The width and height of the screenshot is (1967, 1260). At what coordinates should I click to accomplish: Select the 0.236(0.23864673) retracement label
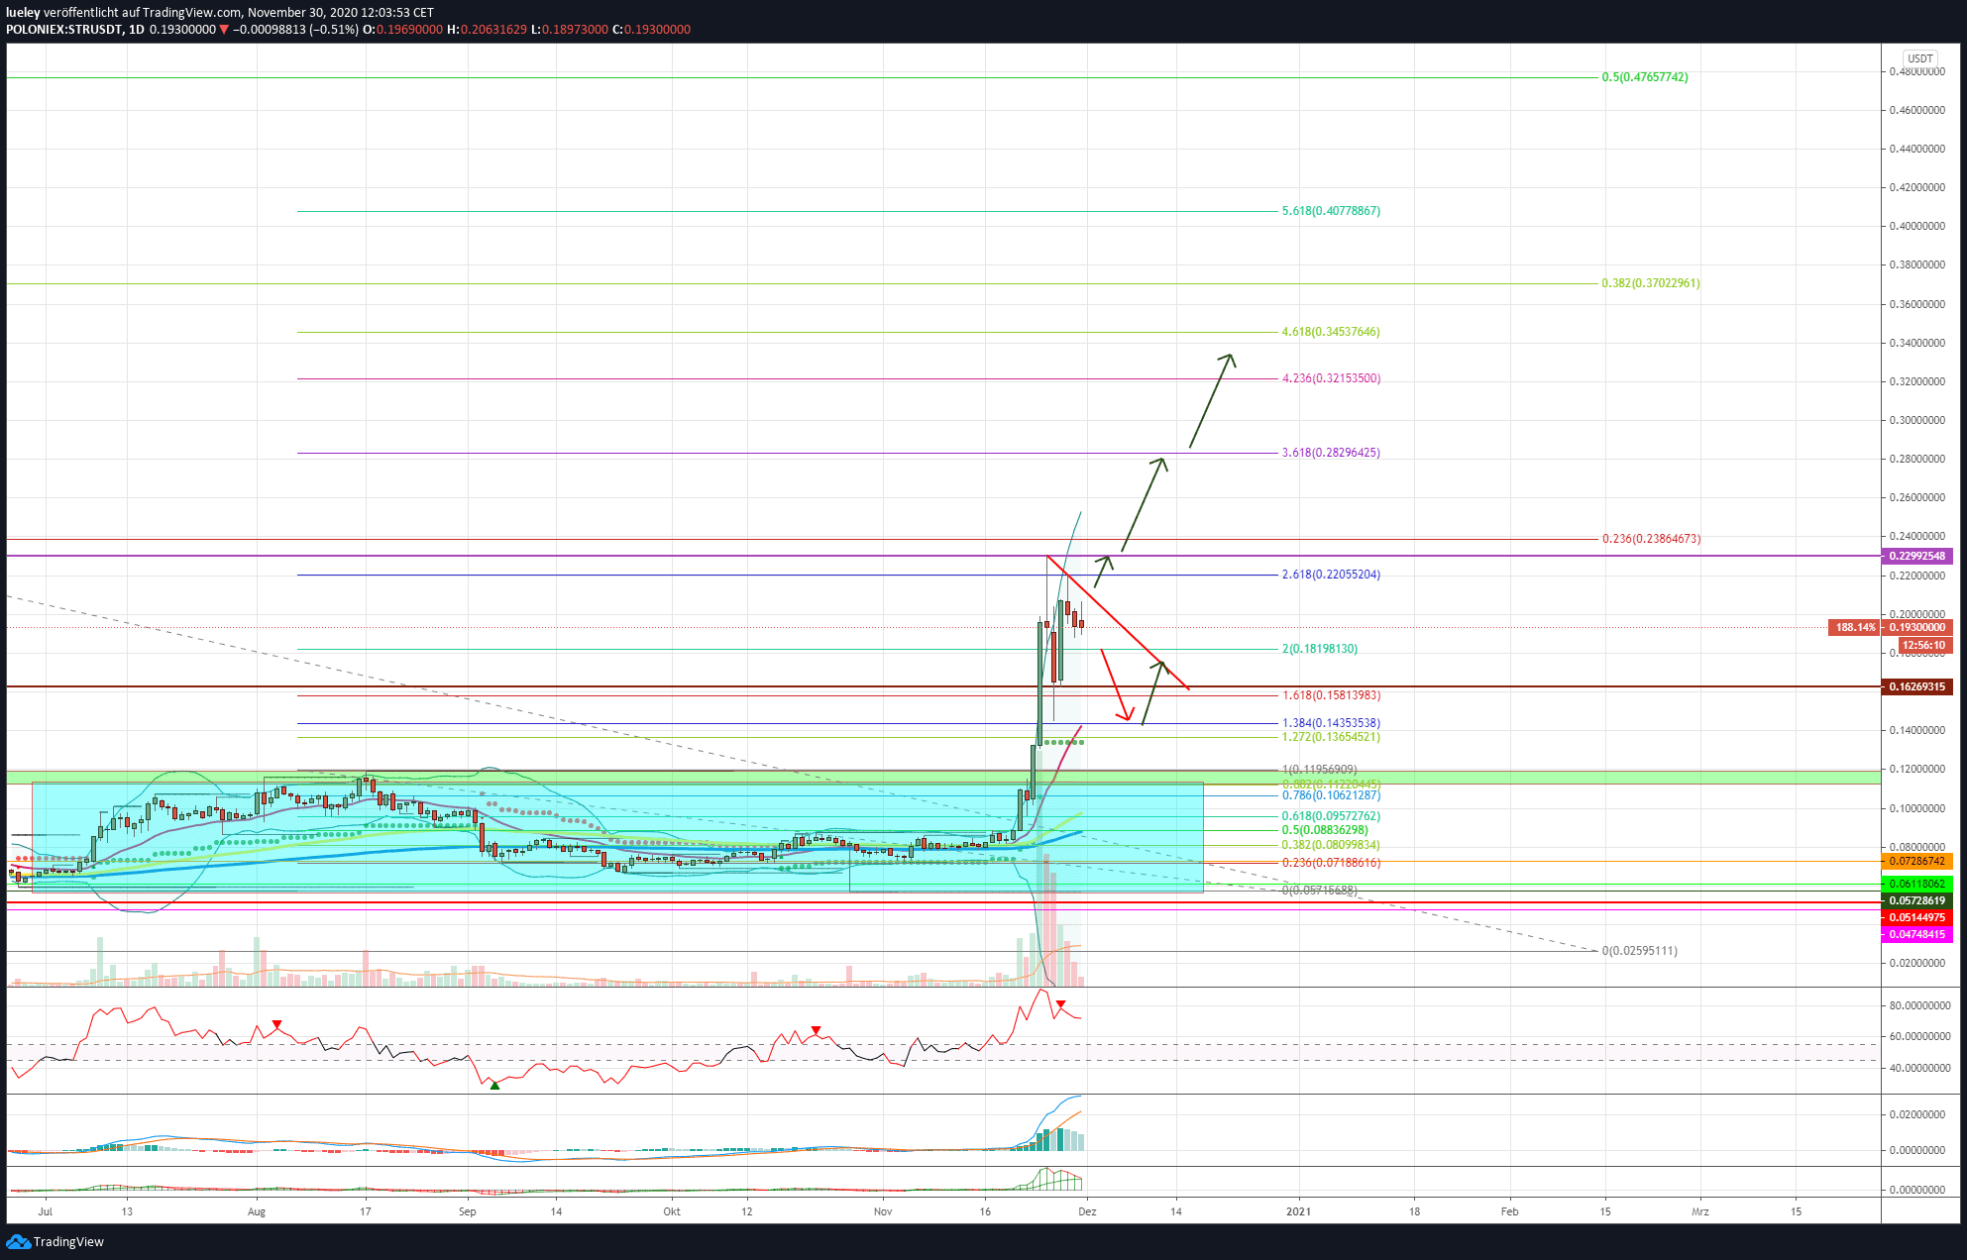tap(1651, 539)
